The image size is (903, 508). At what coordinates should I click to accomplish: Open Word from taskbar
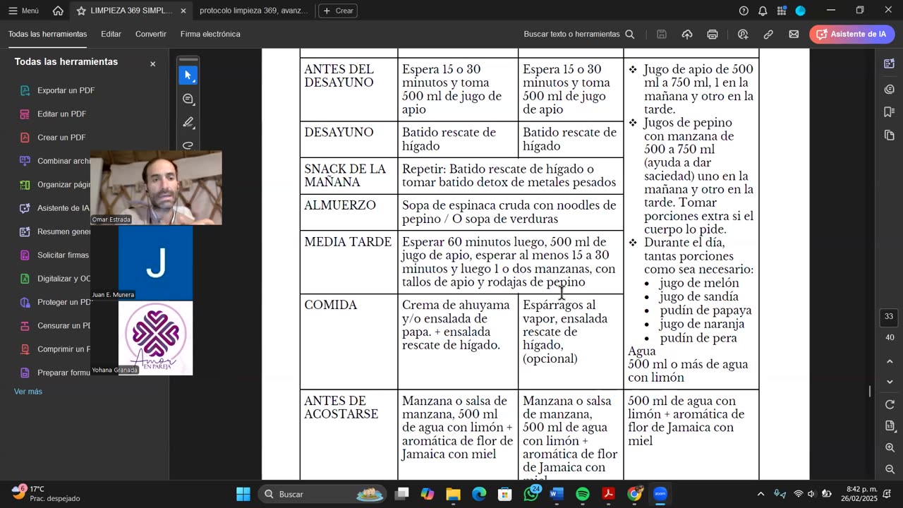coord(557,494)
